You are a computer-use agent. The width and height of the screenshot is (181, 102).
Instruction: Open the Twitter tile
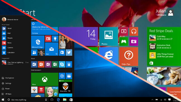coord(69,53)
